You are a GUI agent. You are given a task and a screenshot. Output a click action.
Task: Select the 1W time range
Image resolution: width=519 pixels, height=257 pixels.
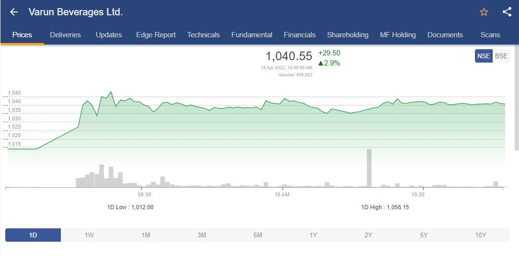point(89,235)
